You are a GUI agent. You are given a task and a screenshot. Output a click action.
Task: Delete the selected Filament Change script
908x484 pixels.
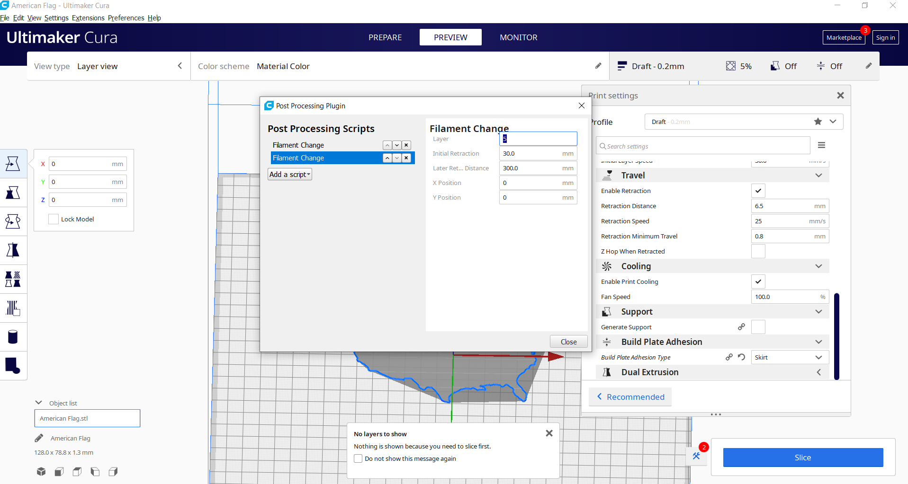(406, 158)
